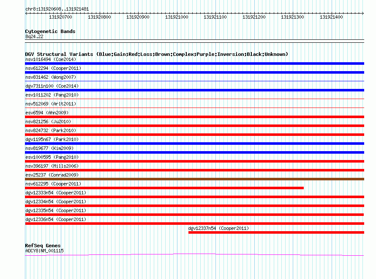The image size is (376, 279).
Task: Click the 8q24.22 cytogenetic band label
Action: click(x=34, y=36)
